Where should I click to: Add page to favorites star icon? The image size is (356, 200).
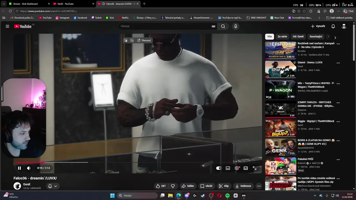[304, 11]
